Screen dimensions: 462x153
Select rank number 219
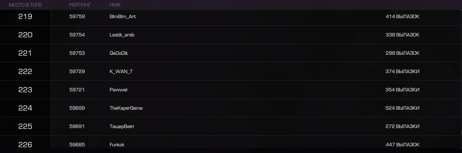(25, 17)
